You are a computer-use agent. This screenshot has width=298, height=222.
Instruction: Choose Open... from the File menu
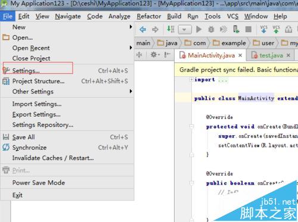coord(67,37)
